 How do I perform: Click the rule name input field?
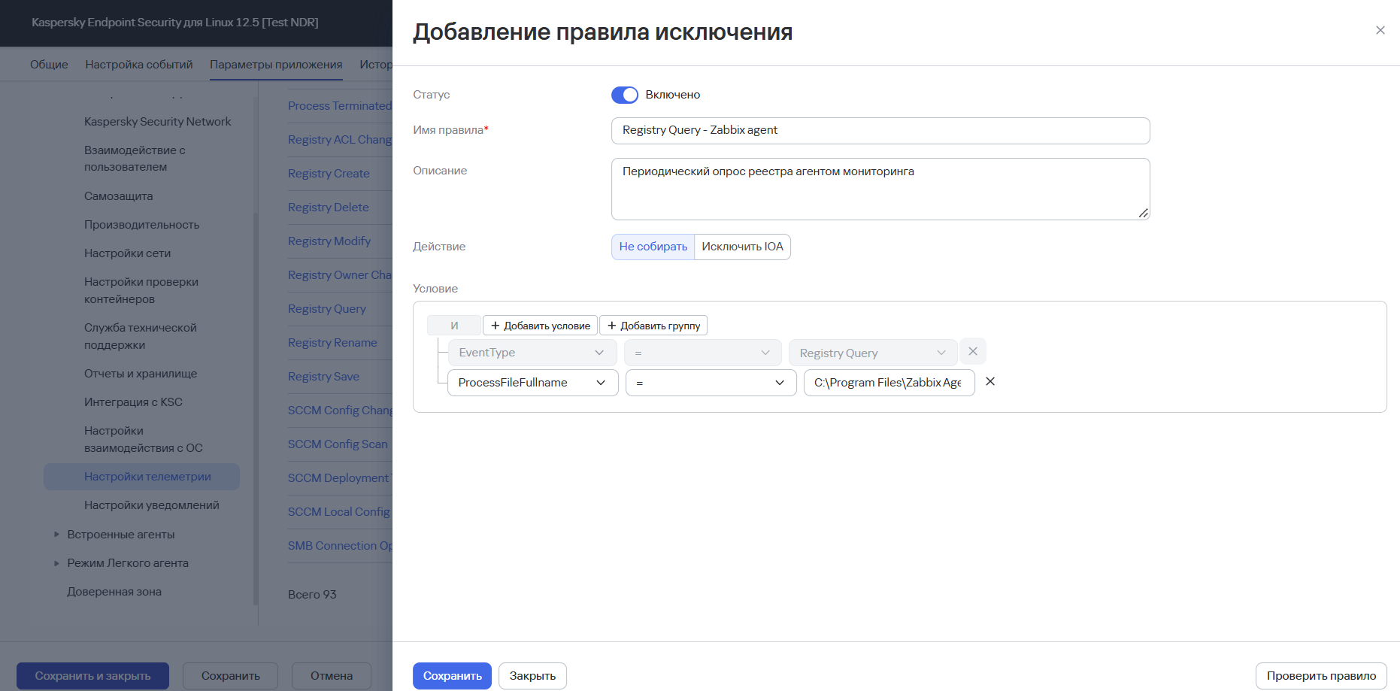(x=880, y=130)
